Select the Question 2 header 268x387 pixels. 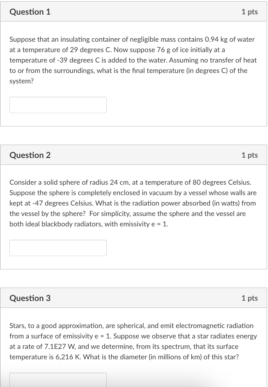point(30,155)
